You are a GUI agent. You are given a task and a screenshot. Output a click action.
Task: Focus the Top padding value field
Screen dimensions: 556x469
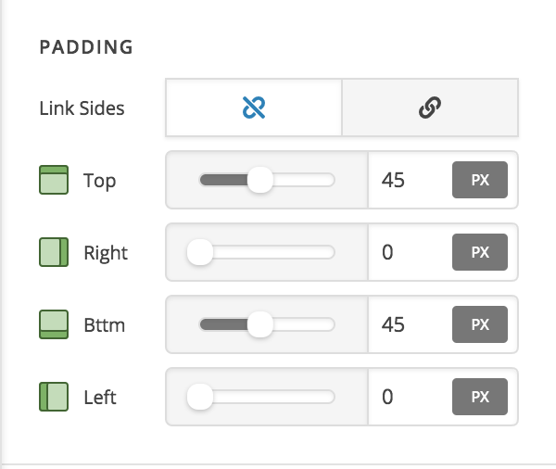pyautogui.click(x=408, y=180)
